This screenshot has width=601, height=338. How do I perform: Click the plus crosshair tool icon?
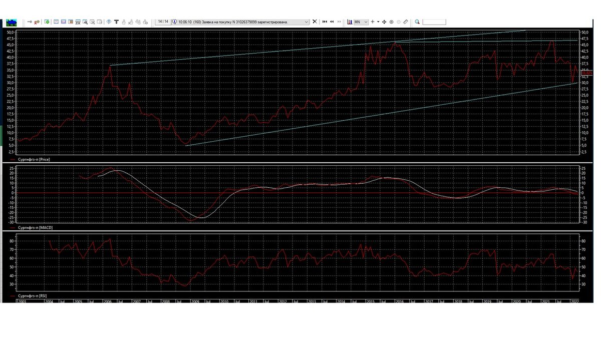point(373,22)
